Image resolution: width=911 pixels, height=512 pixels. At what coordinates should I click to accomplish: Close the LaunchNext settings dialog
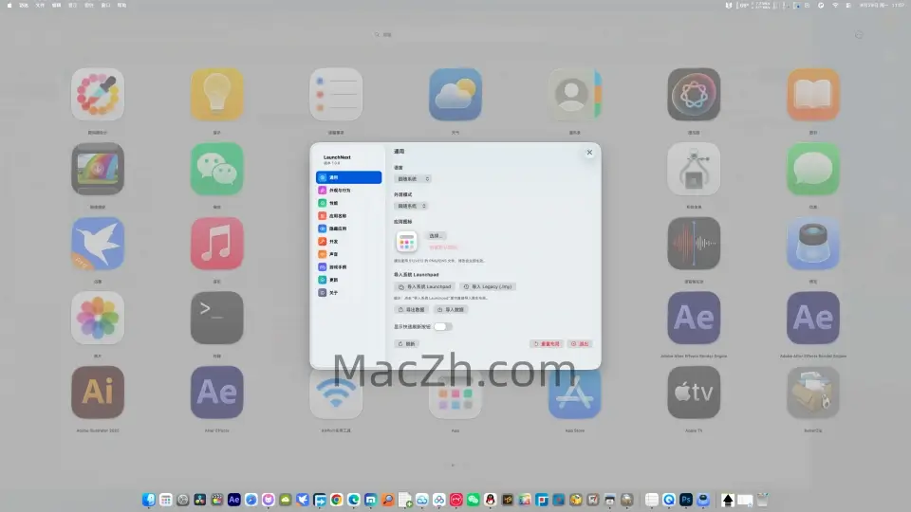(589, 152)
